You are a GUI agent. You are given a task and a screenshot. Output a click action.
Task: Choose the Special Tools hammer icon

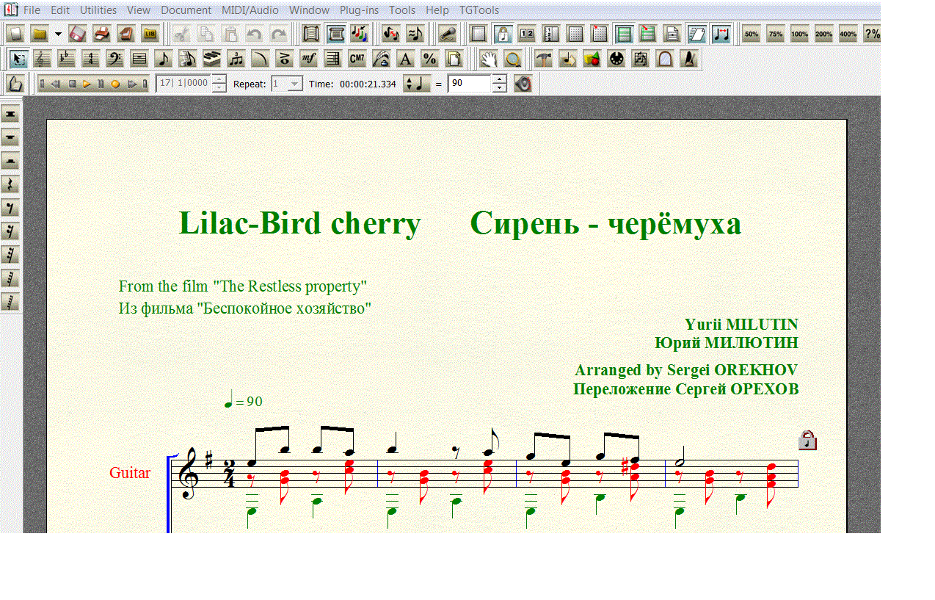[x=544, y=59]
